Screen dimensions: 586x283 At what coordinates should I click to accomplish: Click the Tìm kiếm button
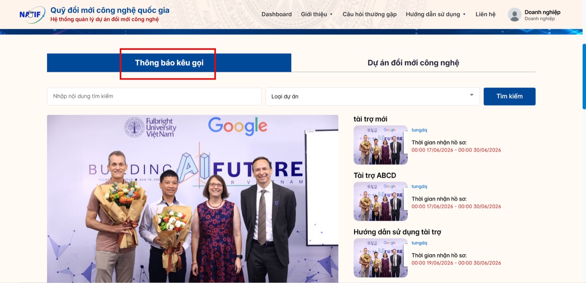tap(509, 96)
